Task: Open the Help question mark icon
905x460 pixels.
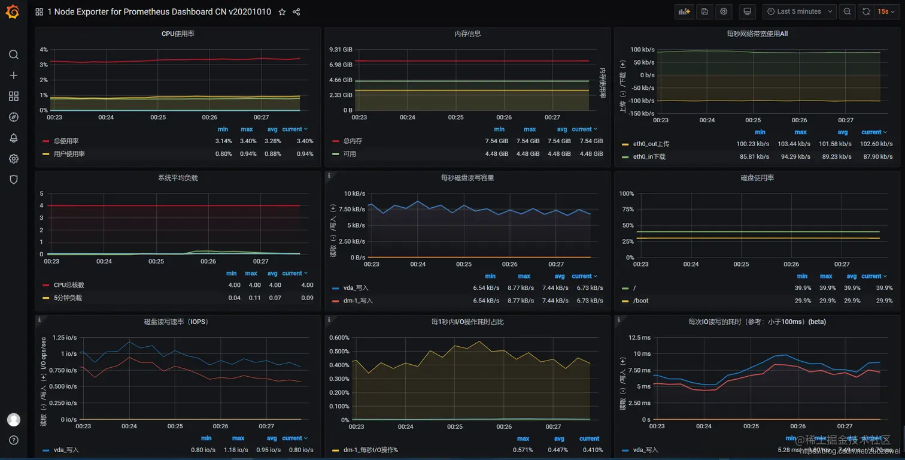Action: pyautogui.click(x=14, y=440)
